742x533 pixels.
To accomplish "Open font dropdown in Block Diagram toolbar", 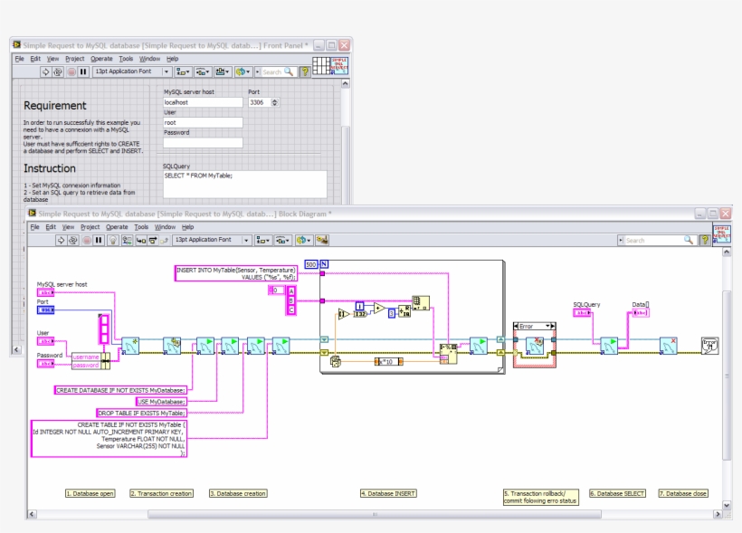I will [246, 241].
